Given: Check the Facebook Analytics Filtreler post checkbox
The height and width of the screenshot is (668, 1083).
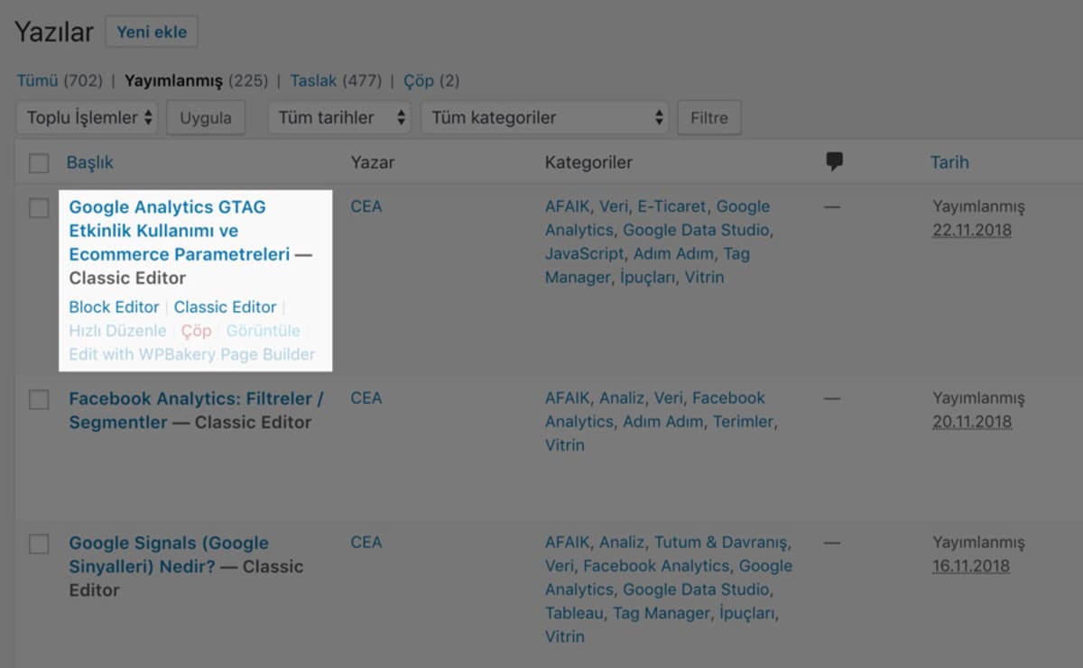Looking at the screenshot, I should [39, 399].
